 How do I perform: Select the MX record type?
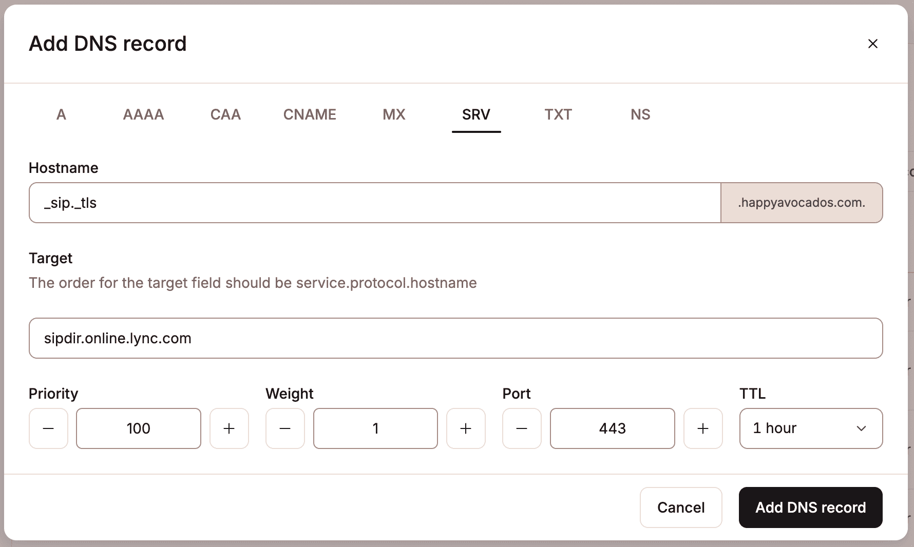[x=393, y=114]
